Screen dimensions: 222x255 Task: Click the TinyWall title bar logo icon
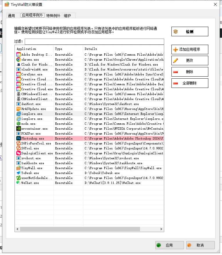(7, 4)
